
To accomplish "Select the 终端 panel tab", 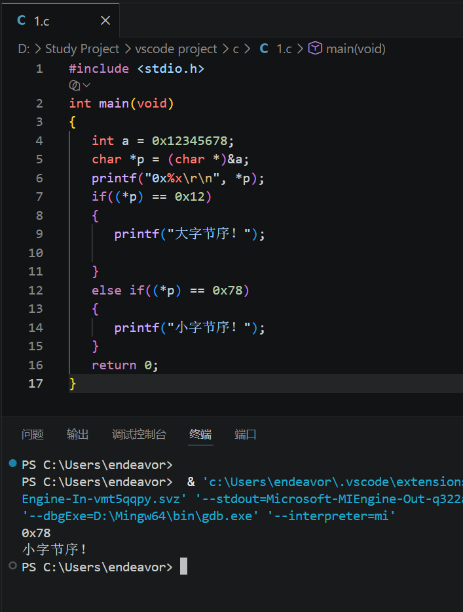I will pyautogui.click(x=200, y=434).
